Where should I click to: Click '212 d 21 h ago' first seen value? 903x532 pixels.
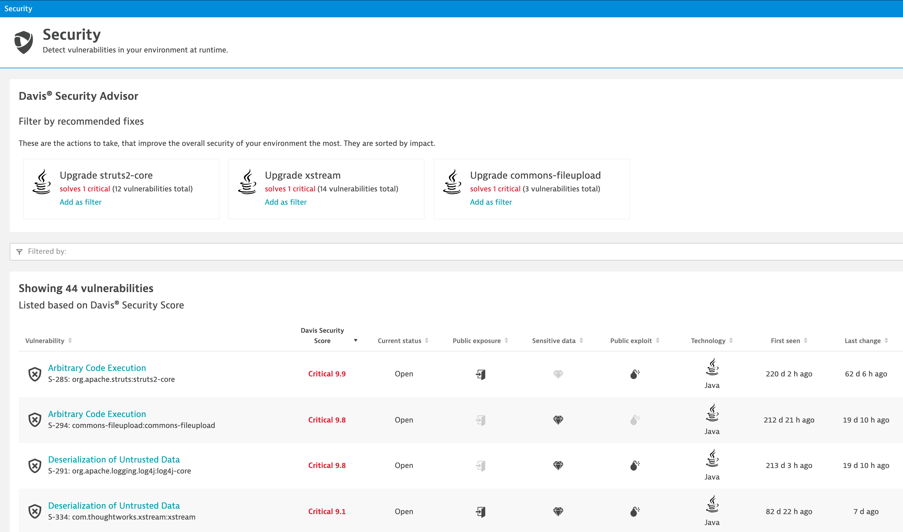tap(789, 420)
